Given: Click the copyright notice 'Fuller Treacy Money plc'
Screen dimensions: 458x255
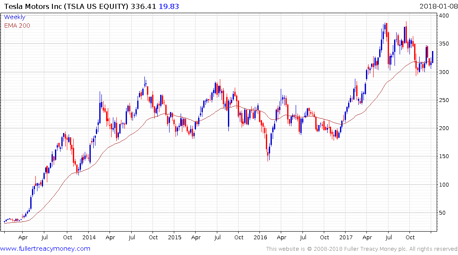Looking at the screenshot, I should click(375, 249).
